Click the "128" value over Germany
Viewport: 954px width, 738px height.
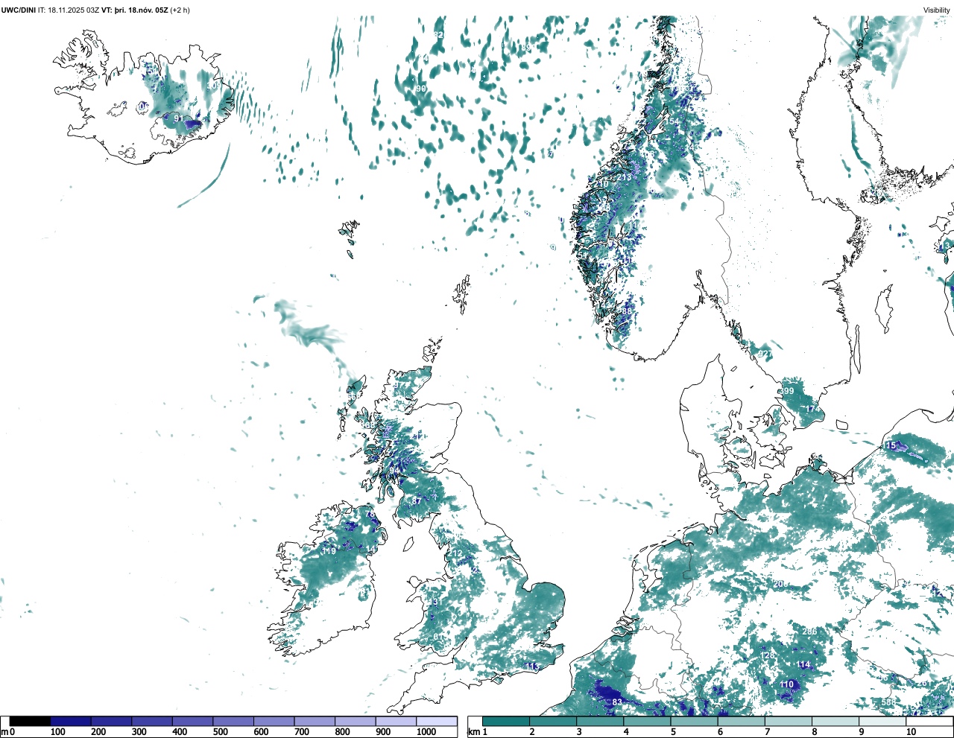coord(768,656)
